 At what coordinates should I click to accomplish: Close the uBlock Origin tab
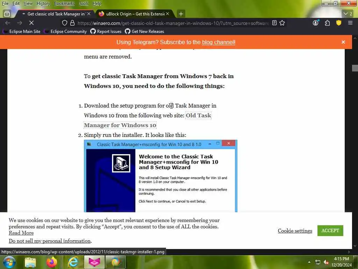click(167, 14)
